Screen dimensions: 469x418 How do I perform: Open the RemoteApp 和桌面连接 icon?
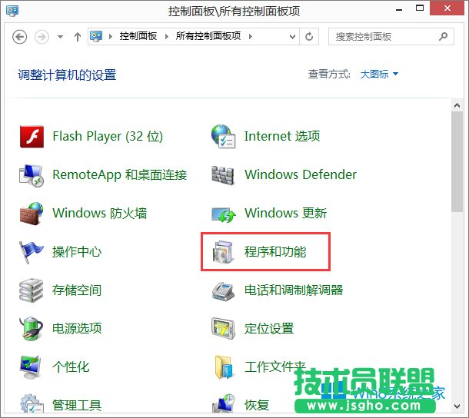click(x=32, y=175)
